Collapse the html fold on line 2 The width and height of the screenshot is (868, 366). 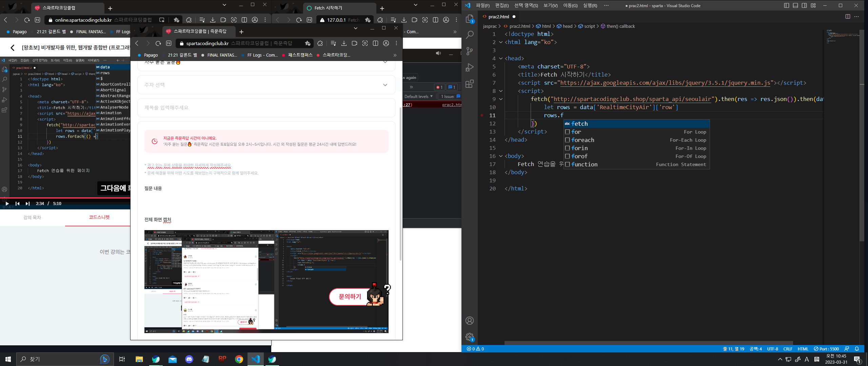501,42
